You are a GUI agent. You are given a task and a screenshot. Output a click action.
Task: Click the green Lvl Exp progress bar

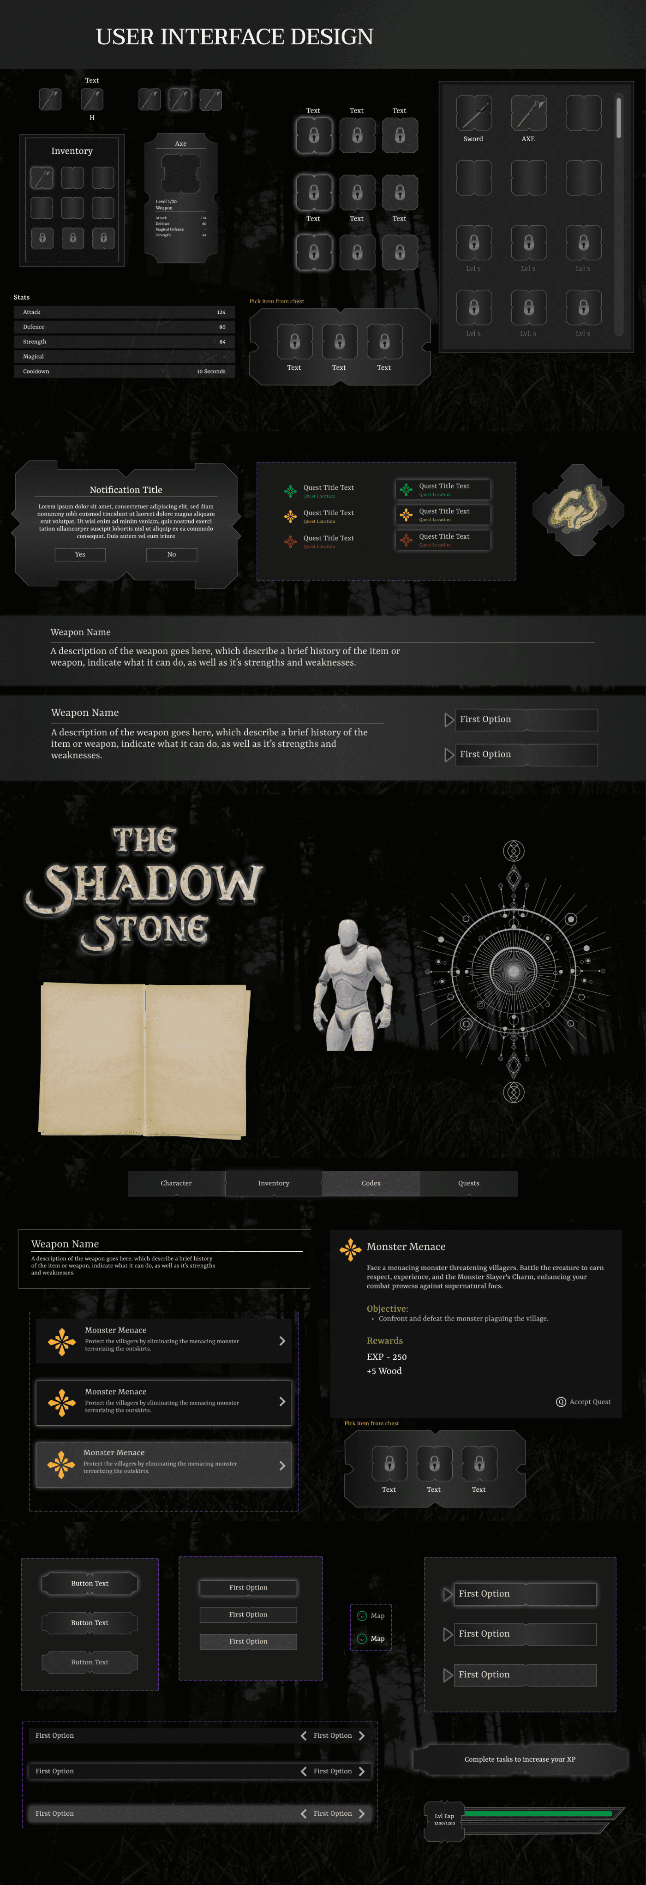click(538, 1814)
